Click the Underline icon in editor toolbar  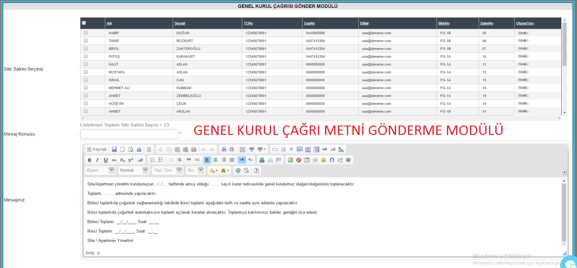coord(106,160)
